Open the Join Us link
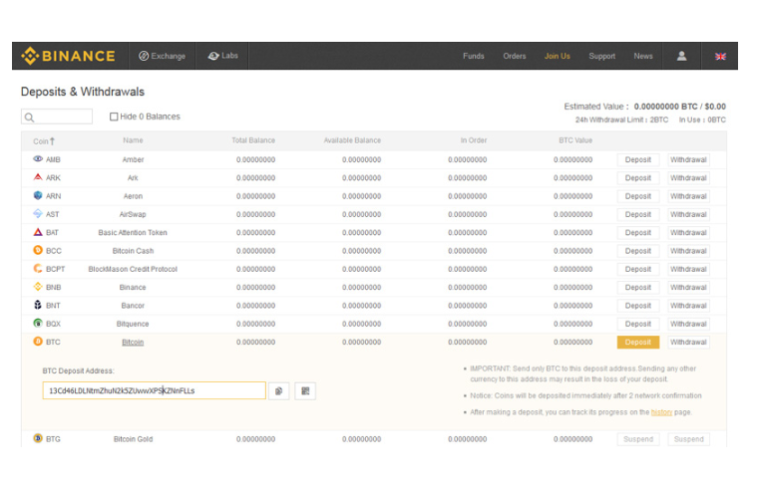 tap(558, 56)
